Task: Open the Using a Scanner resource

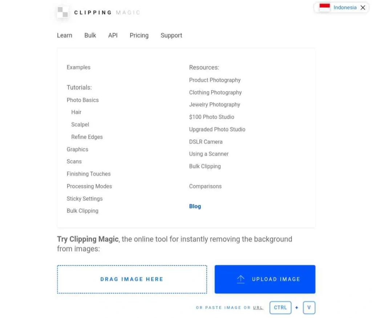Action: click(x=209, y=154)
